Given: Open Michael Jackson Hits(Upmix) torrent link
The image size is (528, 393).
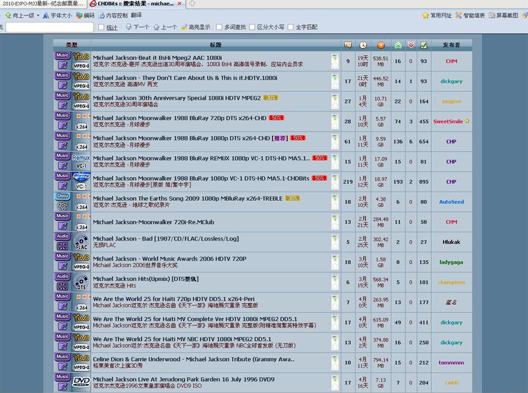Looking at the screenshot, I should [x=146, y=279].
